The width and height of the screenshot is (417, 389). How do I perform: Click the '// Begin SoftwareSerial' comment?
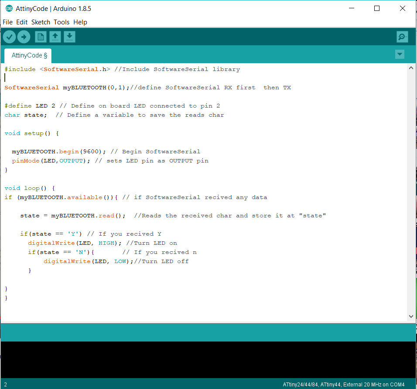tap(155, 152)
